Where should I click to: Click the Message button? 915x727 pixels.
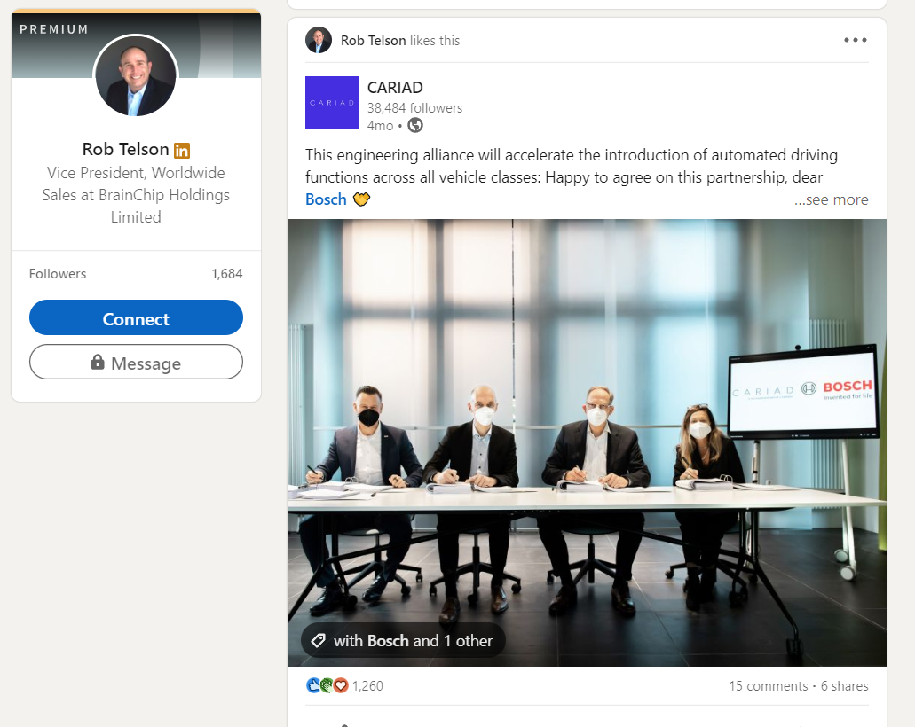point(136,362)
